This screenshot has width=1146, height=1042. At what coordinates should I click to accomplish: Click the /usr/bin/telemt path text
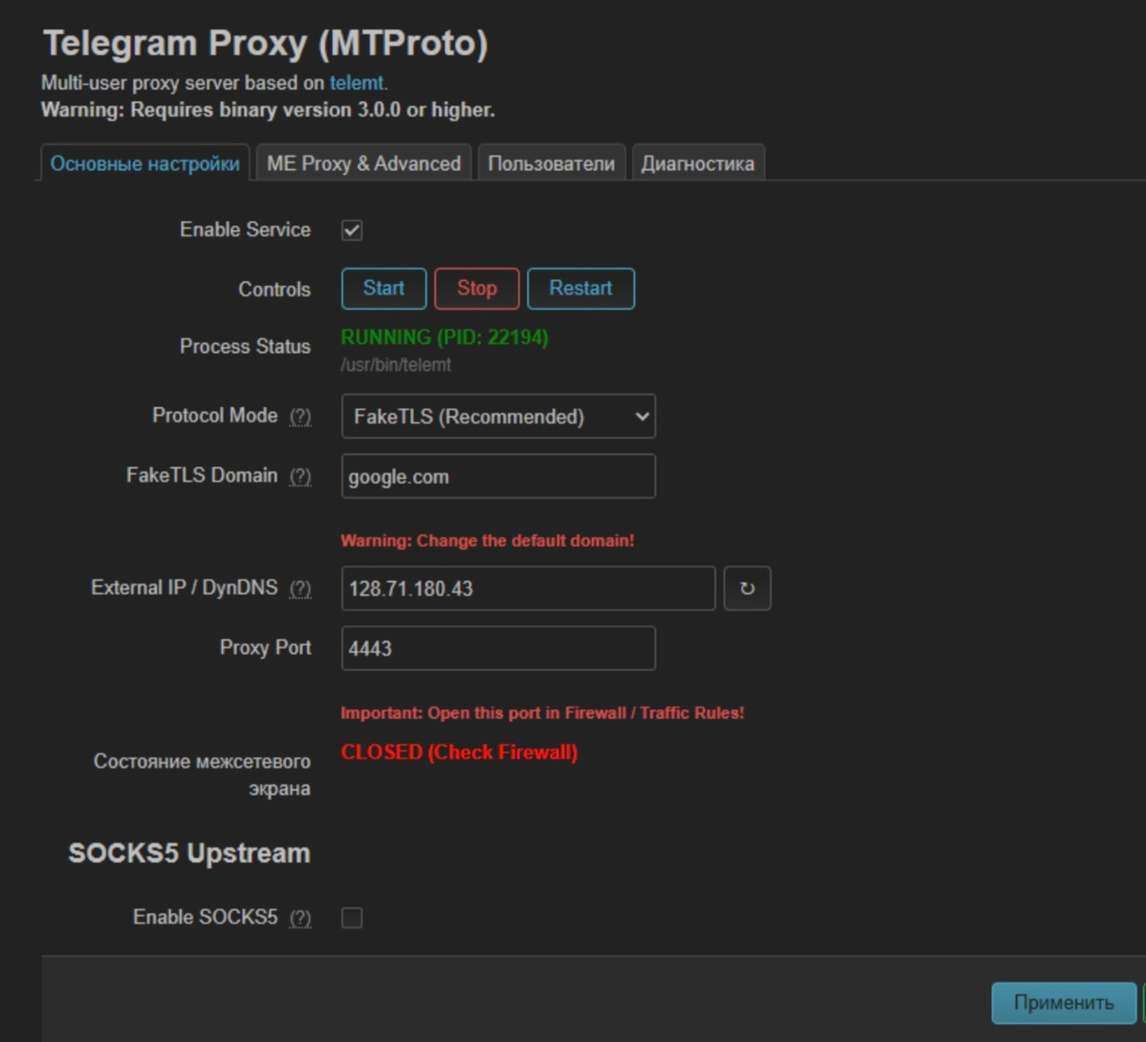coord(396,365)
